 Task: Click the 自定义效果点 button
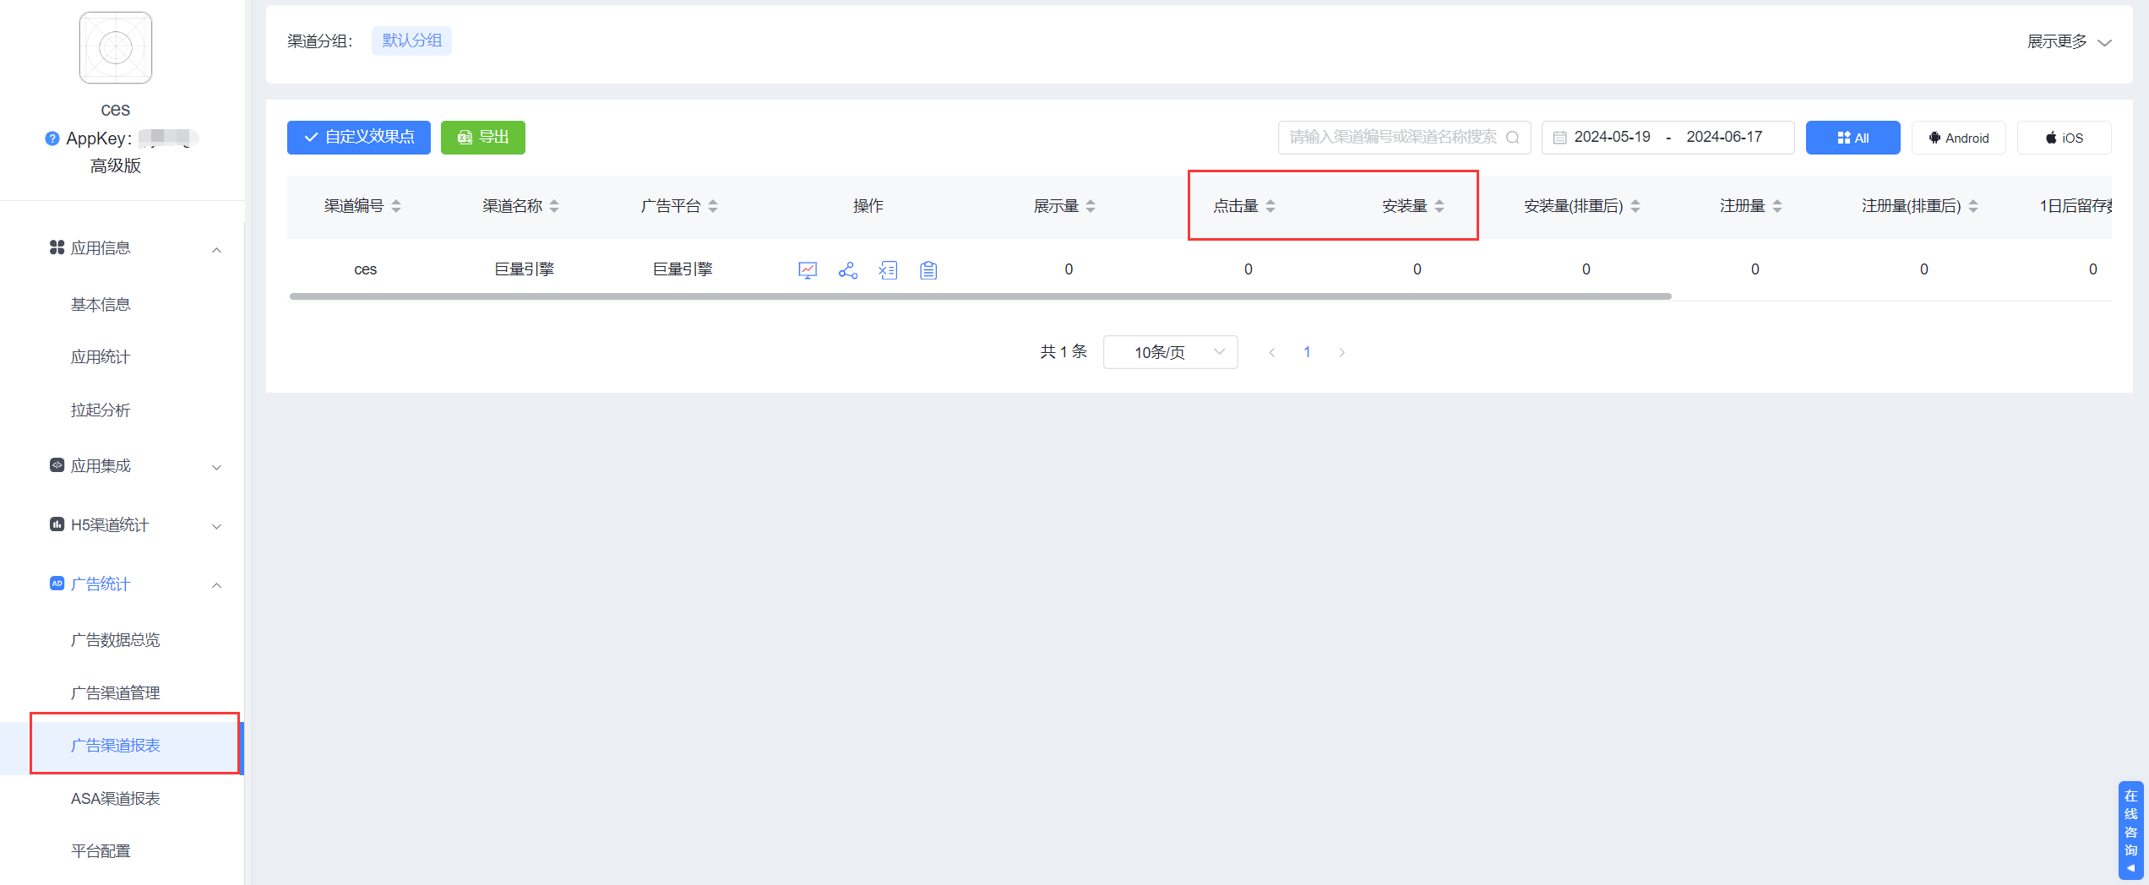(x=359, y=138)
